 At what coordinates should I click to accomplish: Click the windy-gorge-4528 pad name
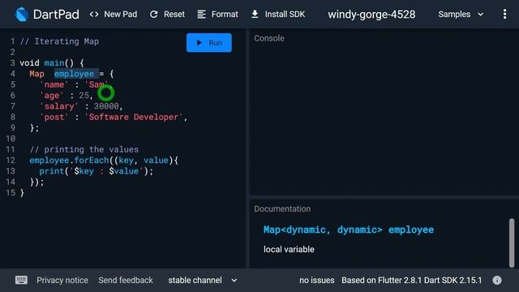[371, 15]
